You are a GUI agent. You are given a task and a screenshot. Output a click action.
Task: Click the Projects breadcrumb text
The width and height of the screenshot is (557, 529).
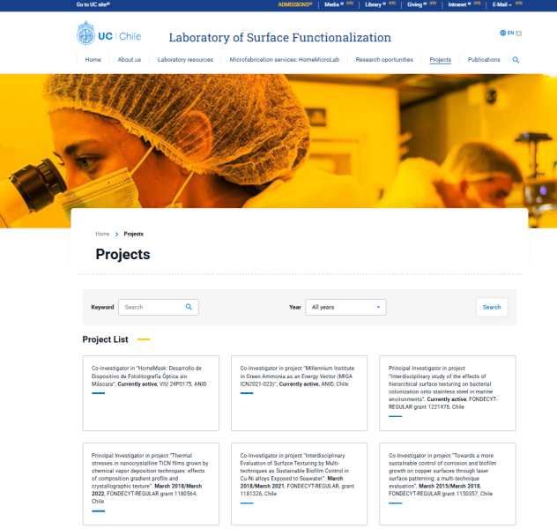tap(134, 235)
